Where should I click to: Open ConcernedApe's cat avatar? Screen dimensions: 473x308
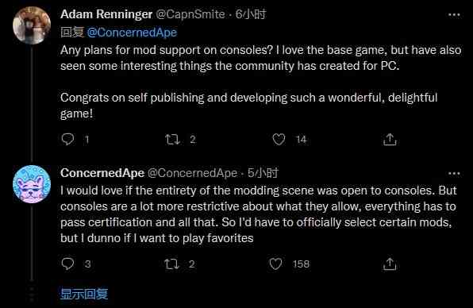32,184
